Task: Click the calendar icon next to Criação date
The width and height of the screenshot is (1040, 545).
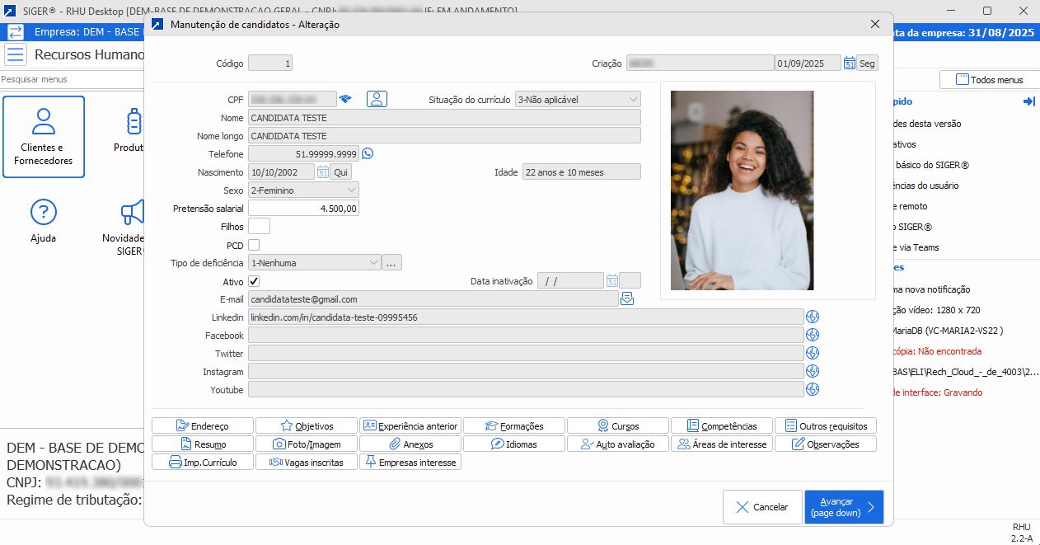Action: tap(849, 63)
